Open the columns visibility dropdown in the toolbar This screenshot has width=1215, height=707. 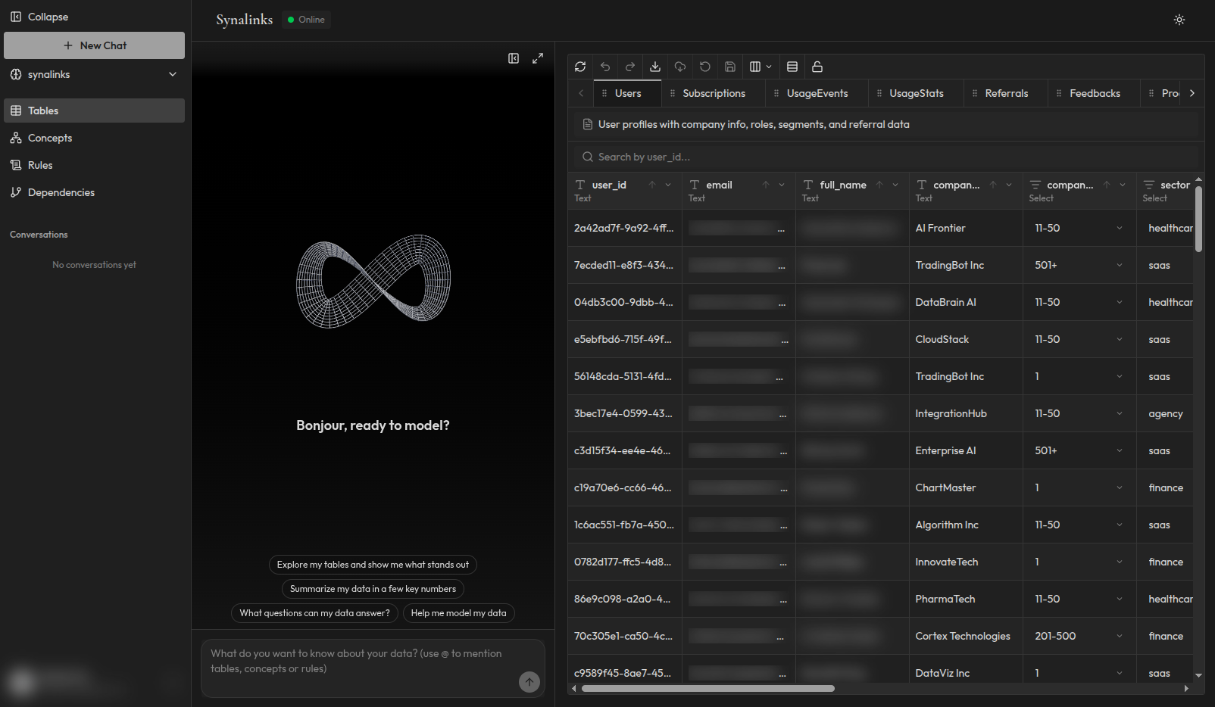[760, 67]
